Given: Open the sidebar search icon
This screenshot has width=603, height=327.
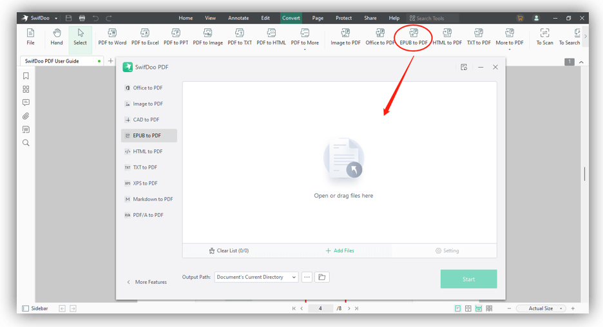Looking at the screenshot, I should pyautogui.click(x=26, y=143).
